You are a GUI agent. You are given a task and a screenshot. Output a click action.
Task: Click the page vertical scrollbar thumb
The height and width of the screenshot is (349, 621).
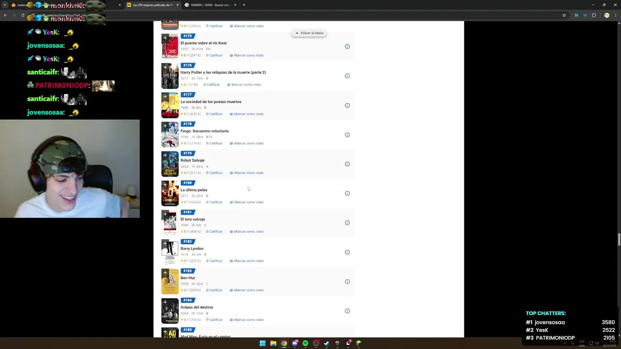619,239
